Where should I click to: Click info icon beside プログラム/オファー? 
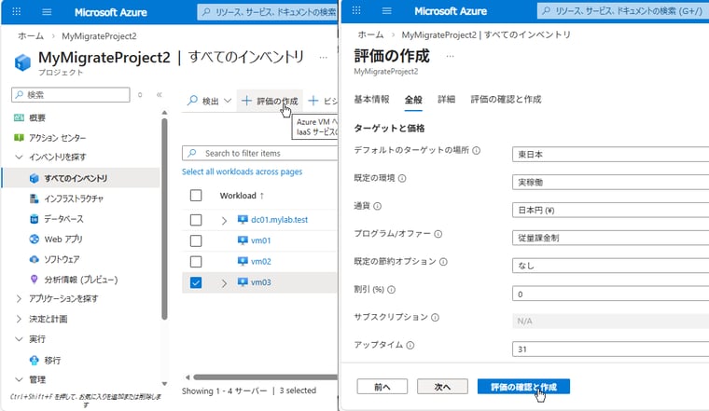[438, 234]
